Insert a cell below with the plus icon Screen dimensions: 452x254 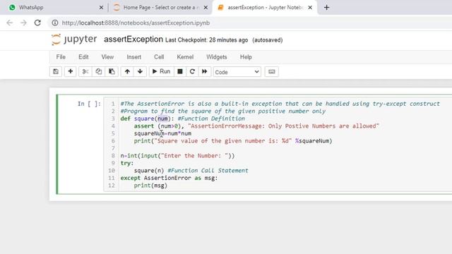[71, 72]
